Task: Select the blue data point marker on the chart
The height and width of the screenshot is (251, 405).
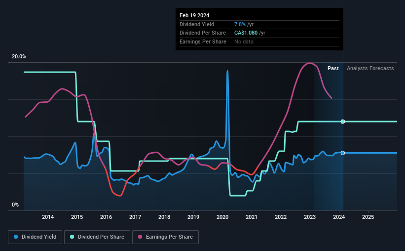Action: (343, 153)
